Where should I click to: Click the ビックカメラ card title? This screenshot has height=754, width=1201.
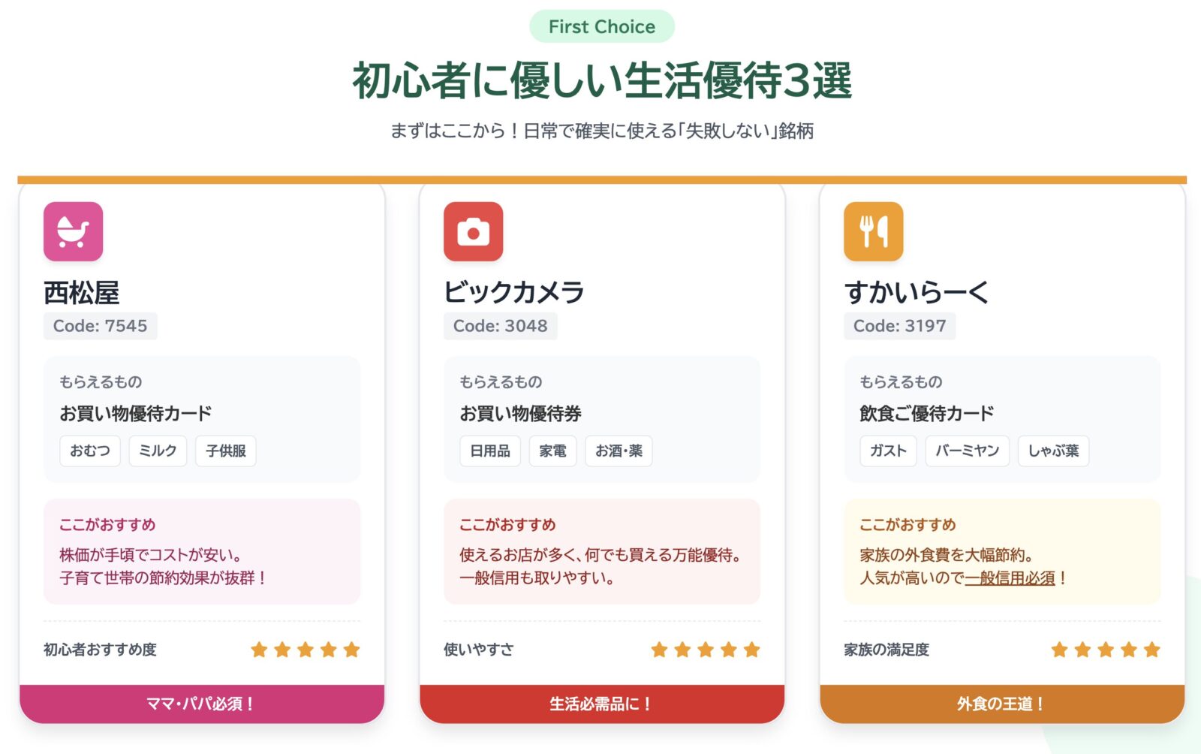(x=513, y=292)
